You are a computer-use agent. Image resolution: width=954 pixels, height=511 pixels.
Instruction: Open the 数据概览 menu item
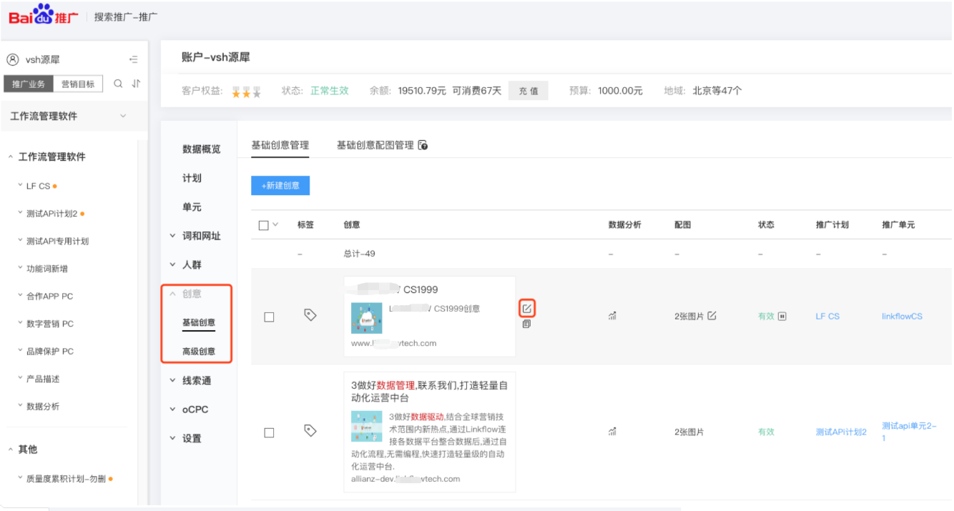tap(202, 149)
